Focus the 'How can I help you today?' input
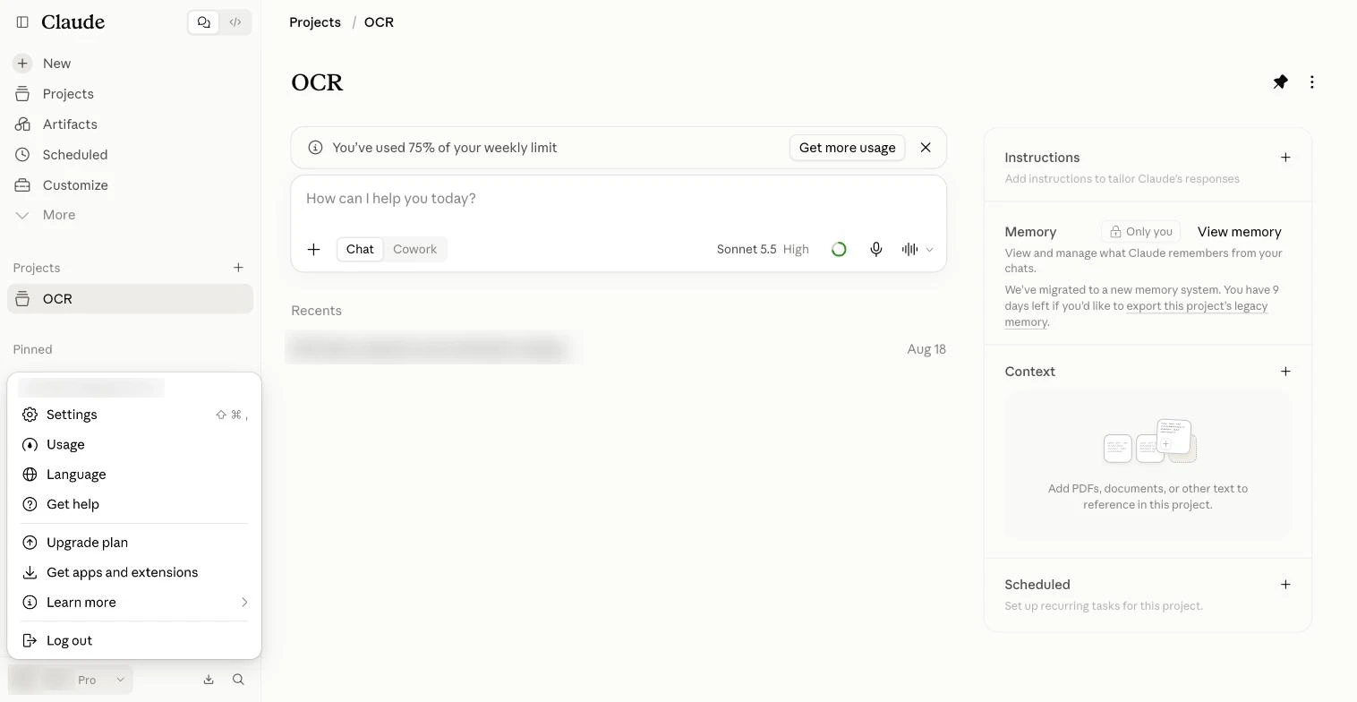 [x=619, y=199]
